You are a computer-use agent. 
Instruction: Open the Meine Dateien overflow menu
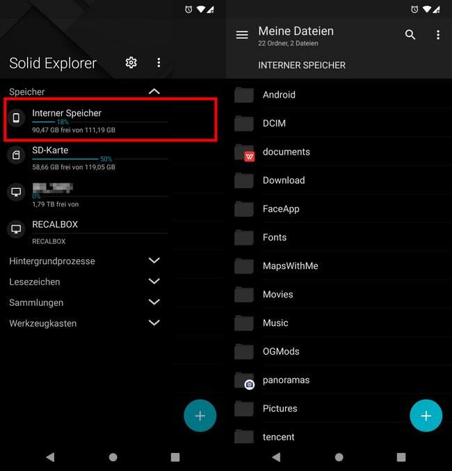438,35
